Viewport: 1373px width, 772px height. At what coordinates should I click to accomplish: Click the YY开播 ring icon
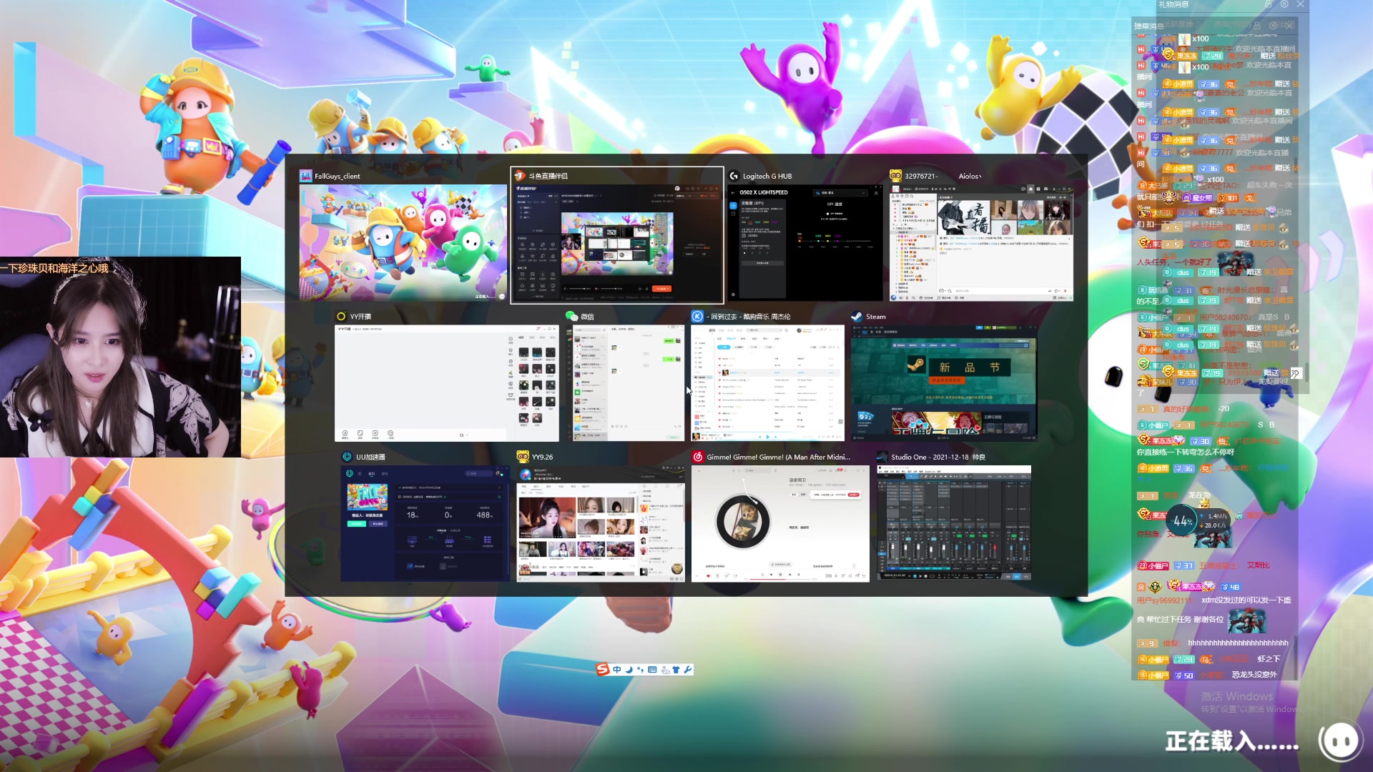(341, 316)
